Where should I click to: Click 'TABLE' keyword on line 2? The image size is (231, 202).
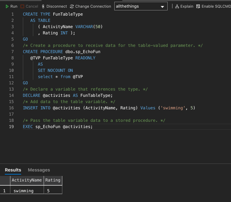44,20
